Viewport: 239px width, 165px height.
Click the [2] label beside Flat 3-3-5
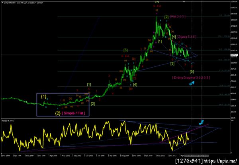(167, 17)
